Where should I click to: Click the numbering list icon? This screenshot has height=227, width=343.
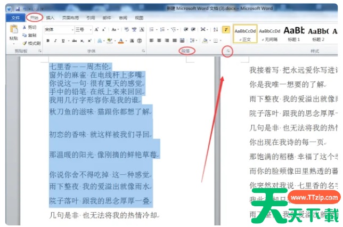pos(162,29)
